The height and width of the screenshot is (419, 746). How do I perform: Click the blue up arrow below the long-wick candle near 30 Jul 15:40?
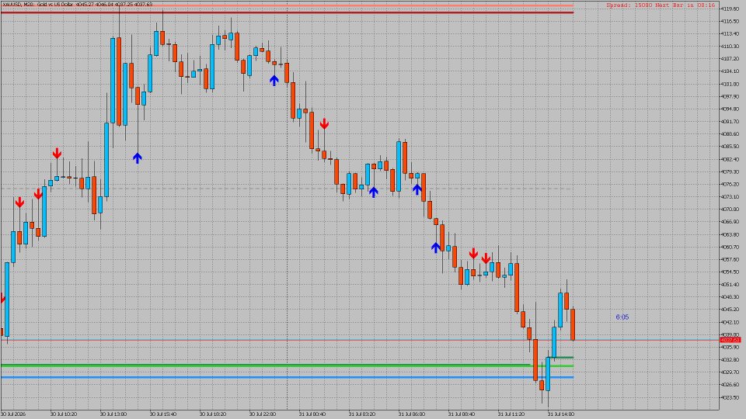[x=138, y=158]
